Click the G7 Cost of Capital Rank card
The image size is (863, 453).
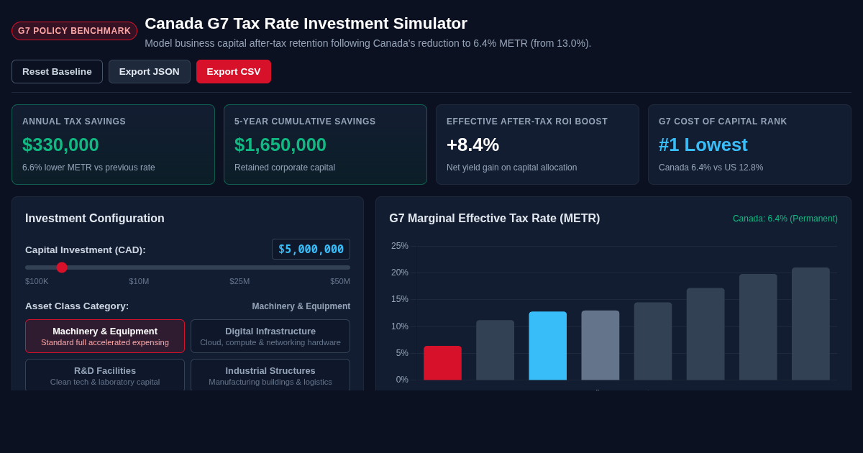point(749,145)
